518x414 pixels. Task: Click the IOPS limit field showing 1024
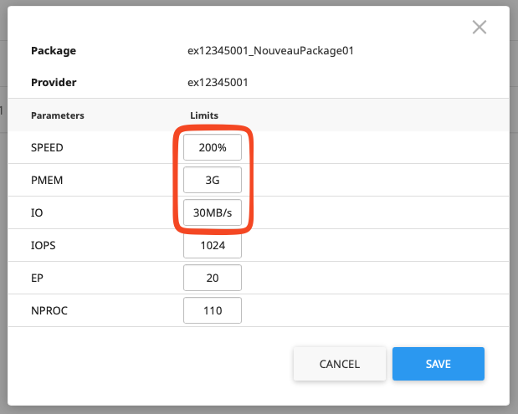[x=213, y=246]
